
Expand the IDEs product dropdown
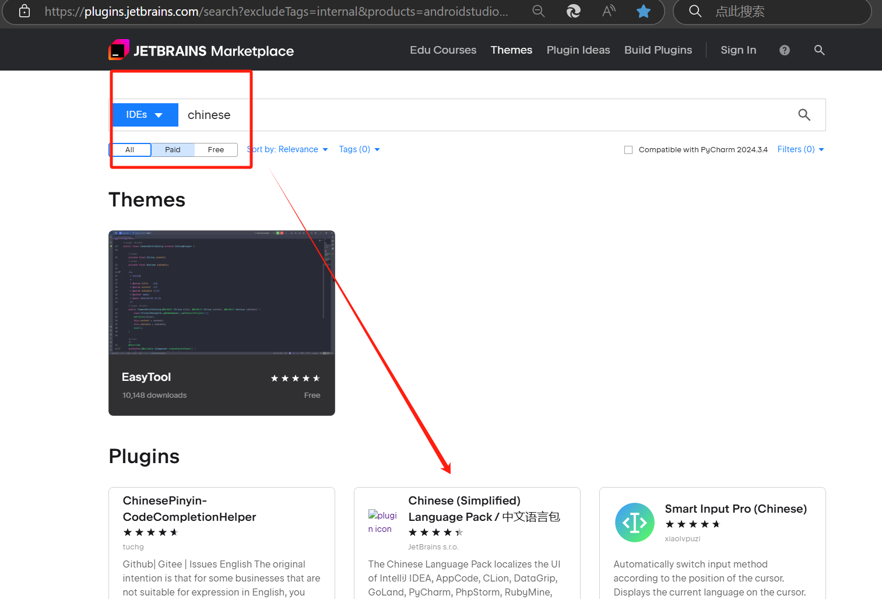[x=145, y=115]
